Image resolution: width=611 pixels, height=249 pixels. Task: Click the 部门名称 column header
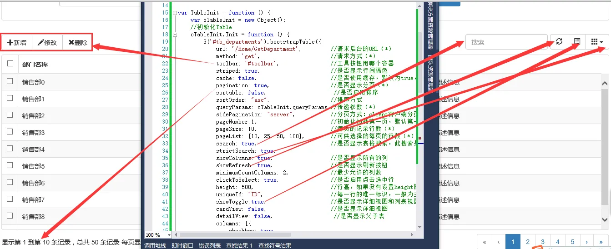[35, 65]
